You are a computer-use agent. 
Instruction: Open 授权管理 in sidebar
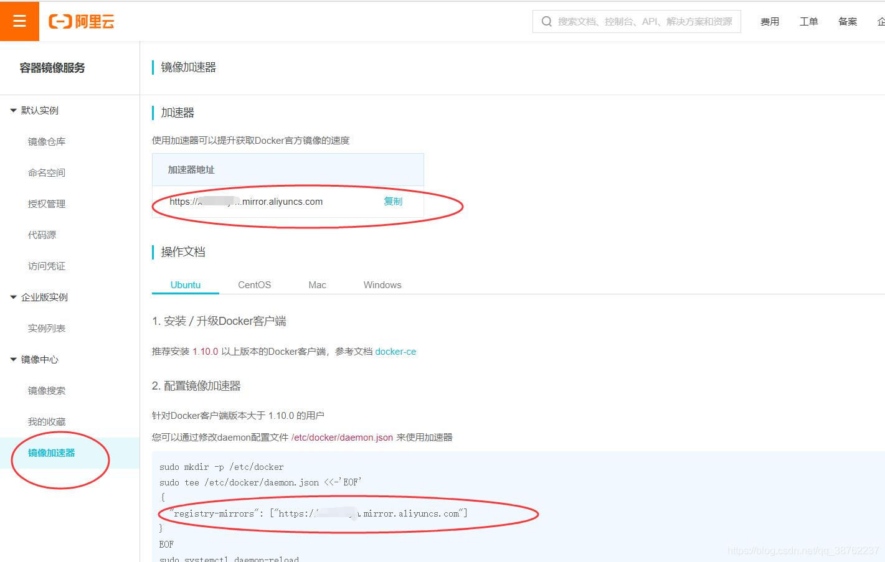coord(47,204)
